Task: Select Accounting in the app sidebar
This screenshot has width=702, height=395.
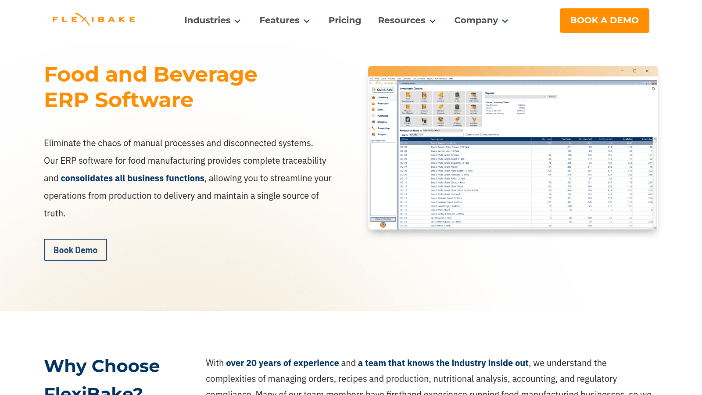Action: (383, 128)
